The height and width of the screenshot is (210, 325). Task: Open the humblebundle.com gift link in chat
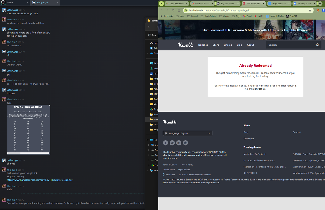tap(40, 180)
